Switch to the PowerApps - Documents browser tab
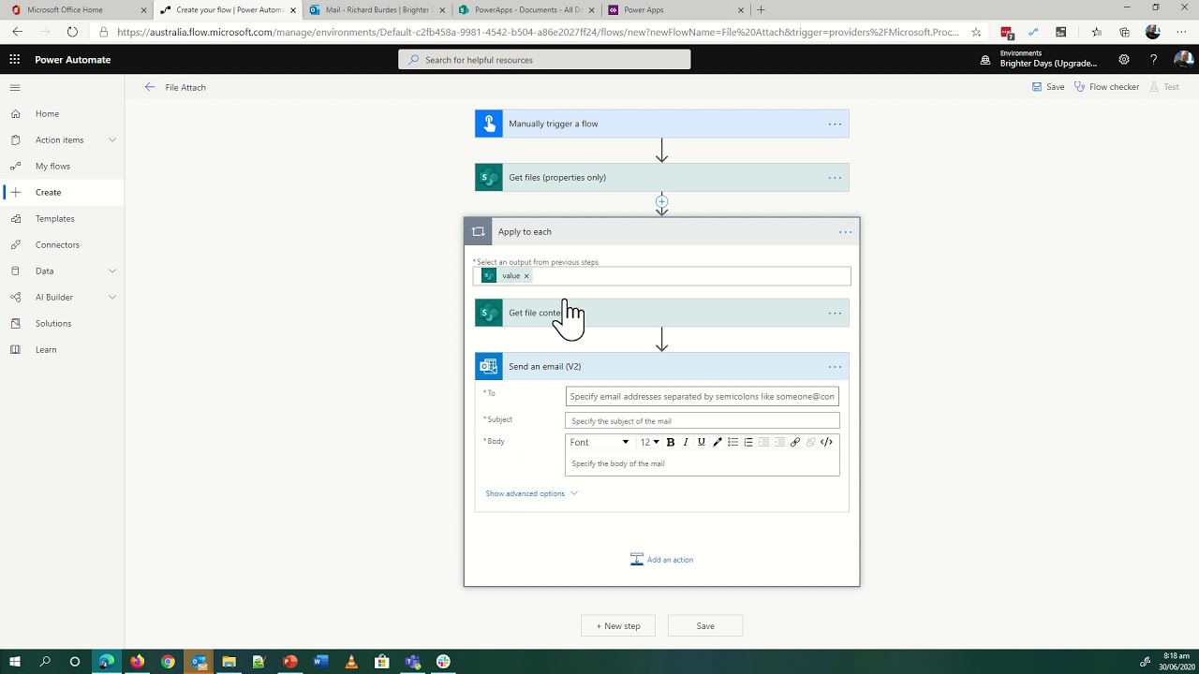The height and width of the screenshot is (674, 1199). pos(526,9)
